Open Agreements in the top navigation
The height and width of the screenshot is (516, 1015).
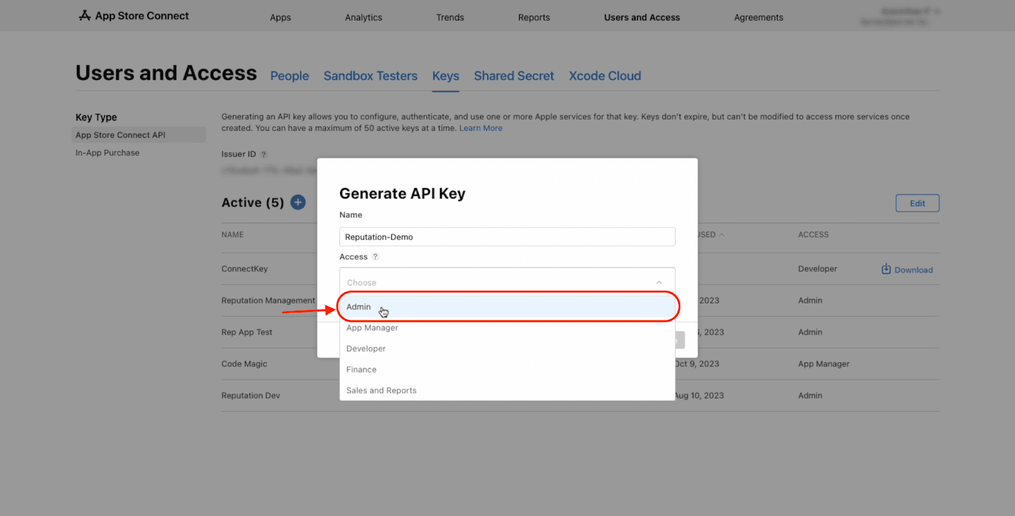758,18
